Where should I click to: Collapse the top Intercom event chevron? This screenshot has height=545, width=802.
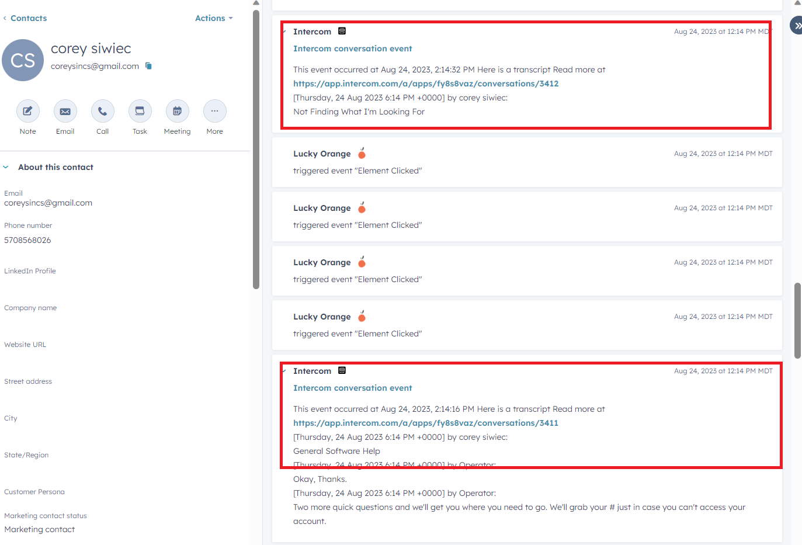click(284, 32)
